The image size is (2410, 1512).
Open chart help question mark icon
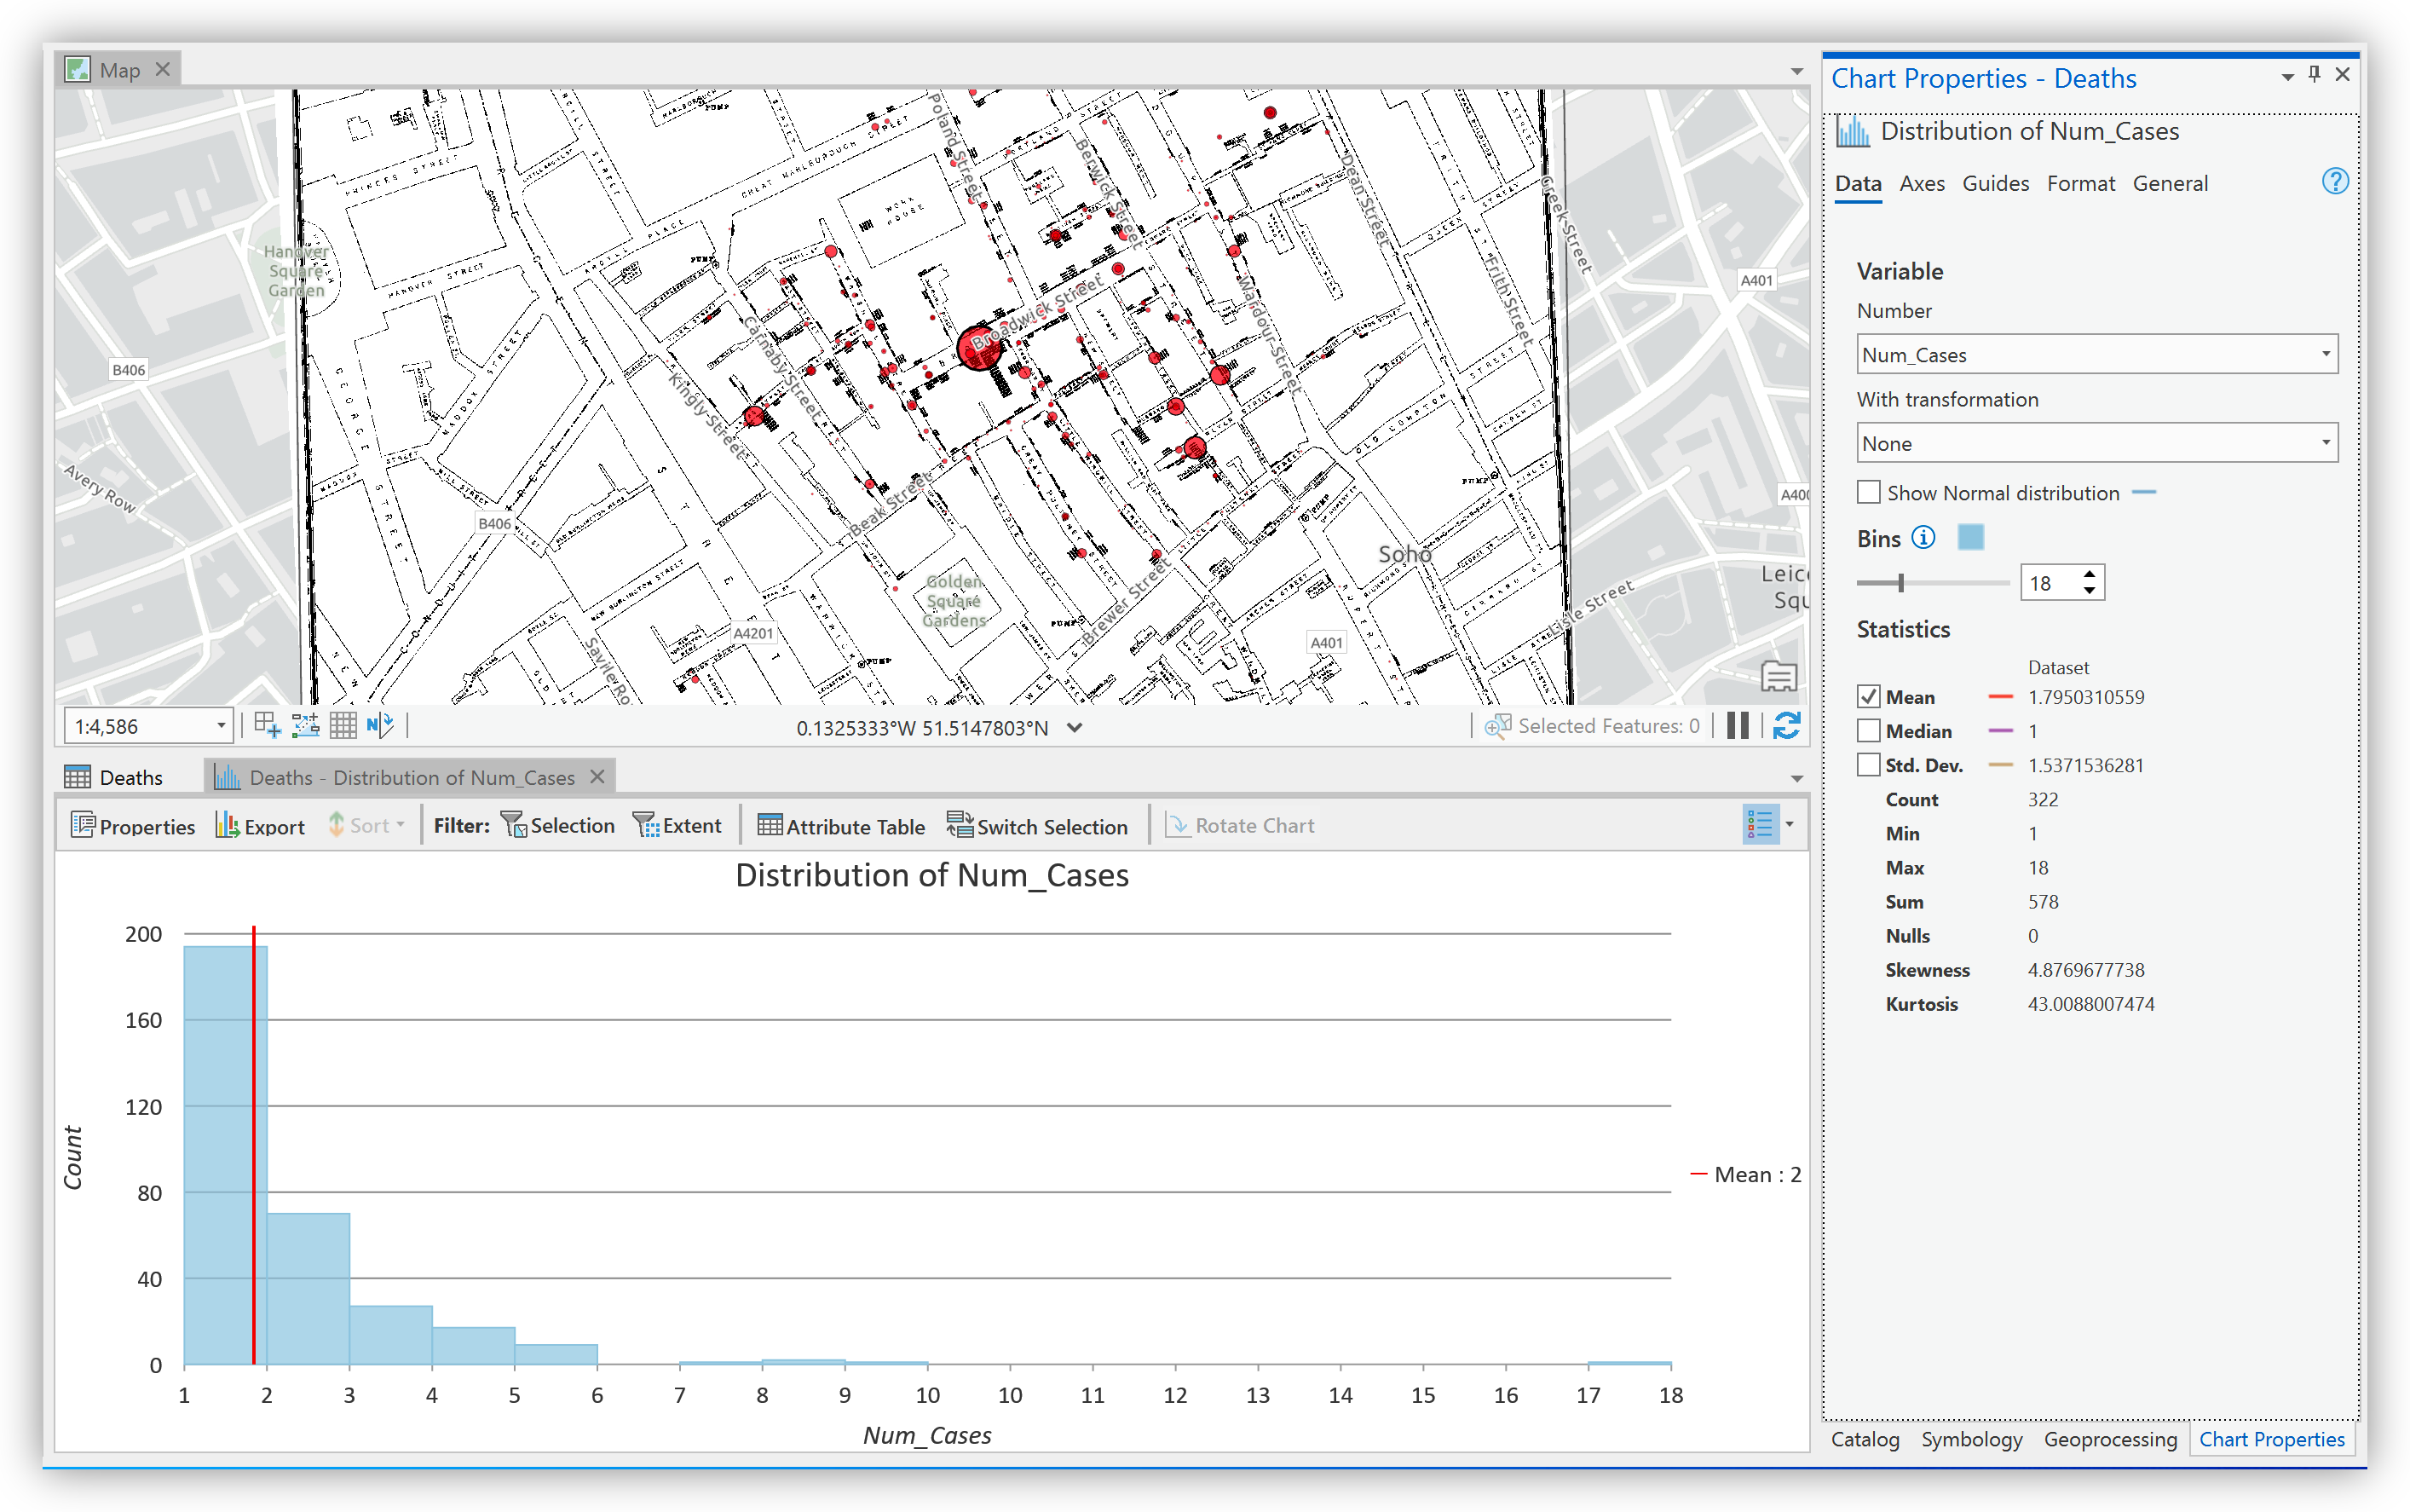pos(2334,182)
